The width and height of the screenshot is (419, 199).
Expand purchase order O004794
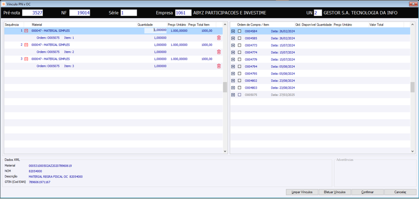233,67
